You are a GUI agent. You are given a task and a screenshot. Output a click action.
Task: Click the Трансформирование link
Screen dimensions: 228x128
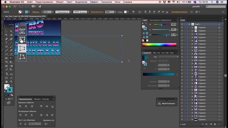(179, 12)
